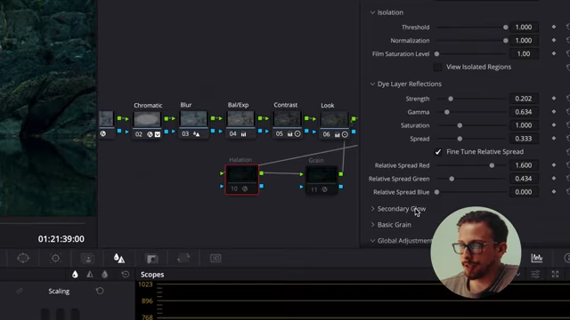The height and width of the screenshot is (320, 570).
Task: Reset the Scaling control
Action: coord(100,291)
